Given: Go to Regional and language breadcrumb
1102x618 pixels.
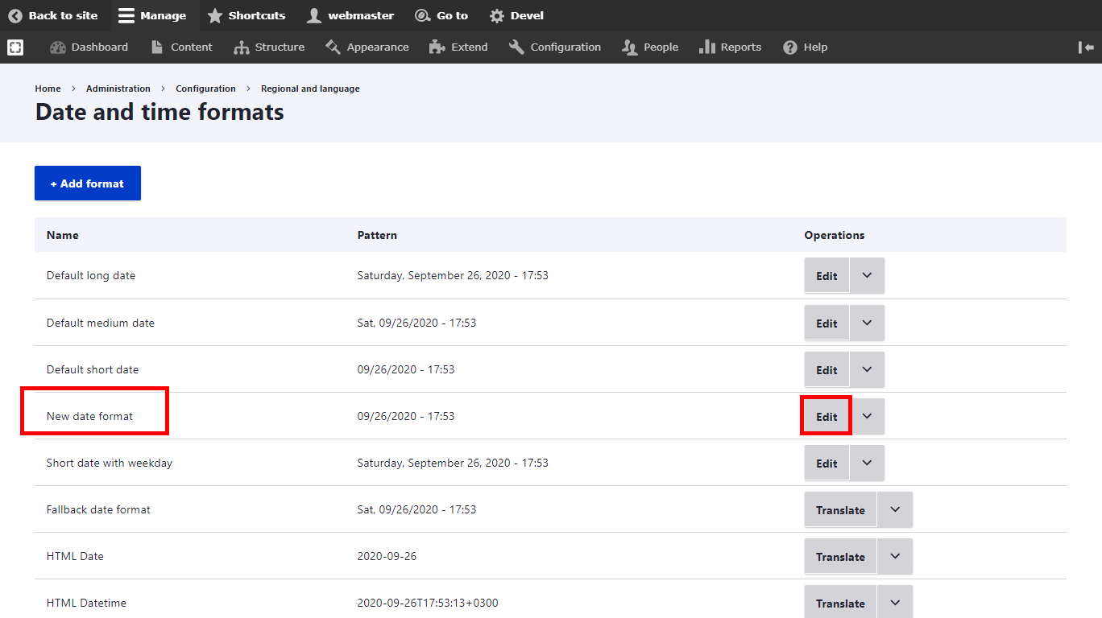Looking at the screenshot, I should (310, 89).
